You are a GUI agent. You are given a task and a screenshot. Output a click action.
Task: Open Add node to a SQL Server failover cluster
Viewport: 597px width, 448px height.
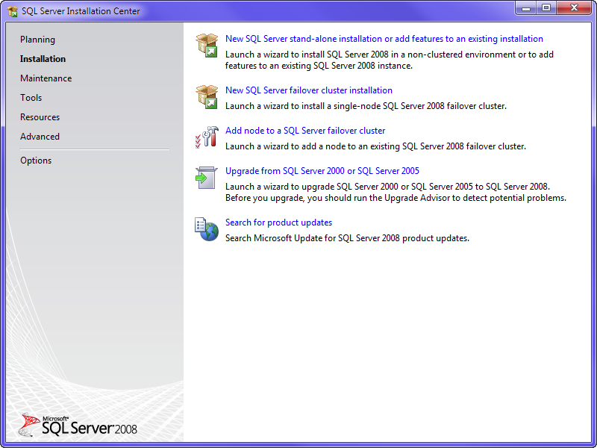pyautogui.click(x=305, y=130)
